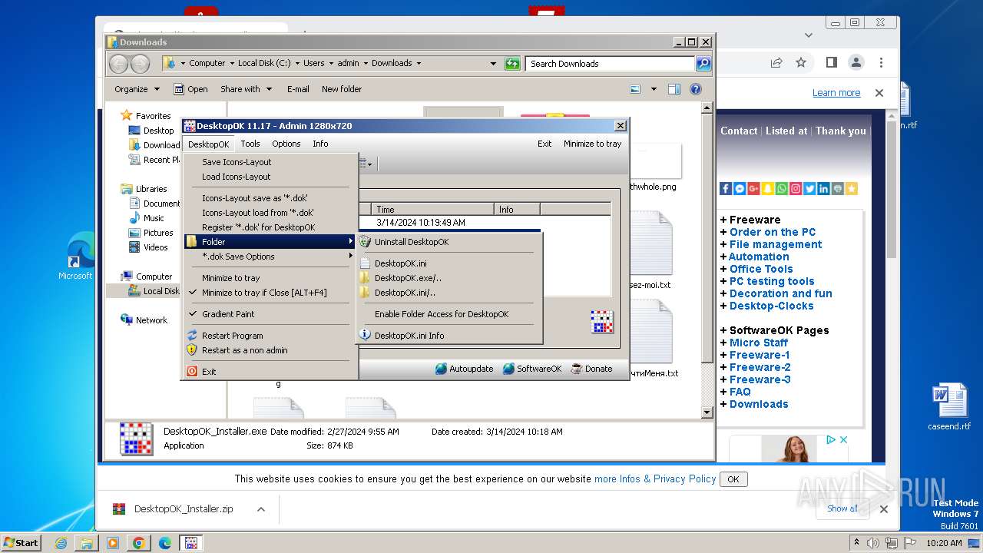The width and height of the screenshot is (983, 553).
Task: Click the New folder button in Explorer
Action: (x=342, y=89)
